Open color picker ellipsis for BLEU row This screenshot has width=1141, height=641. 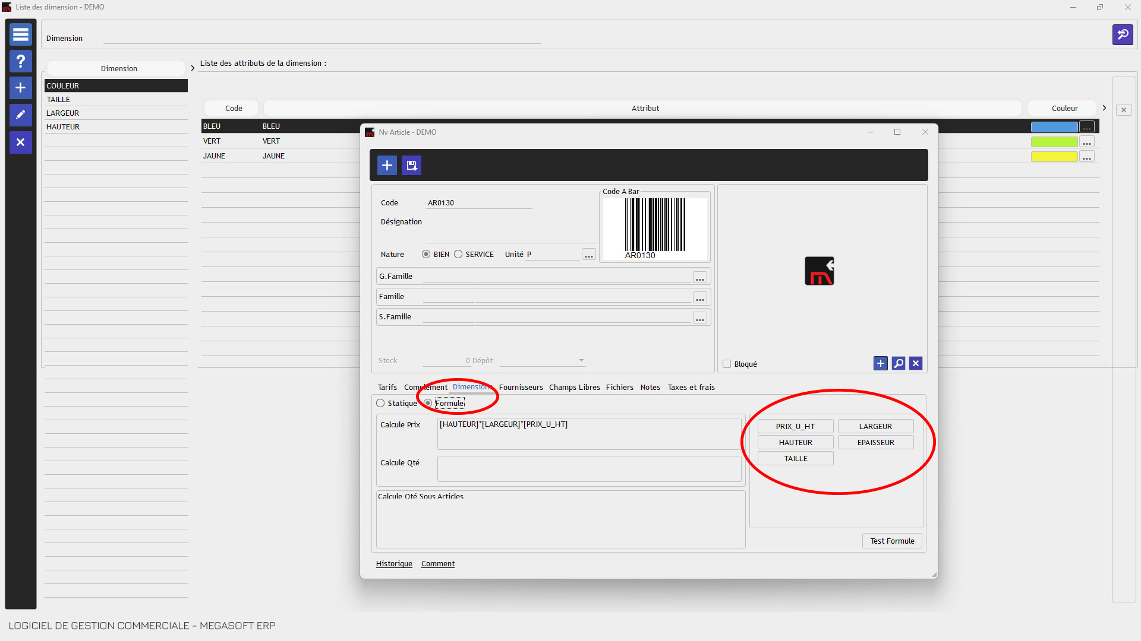[1087, 127]
